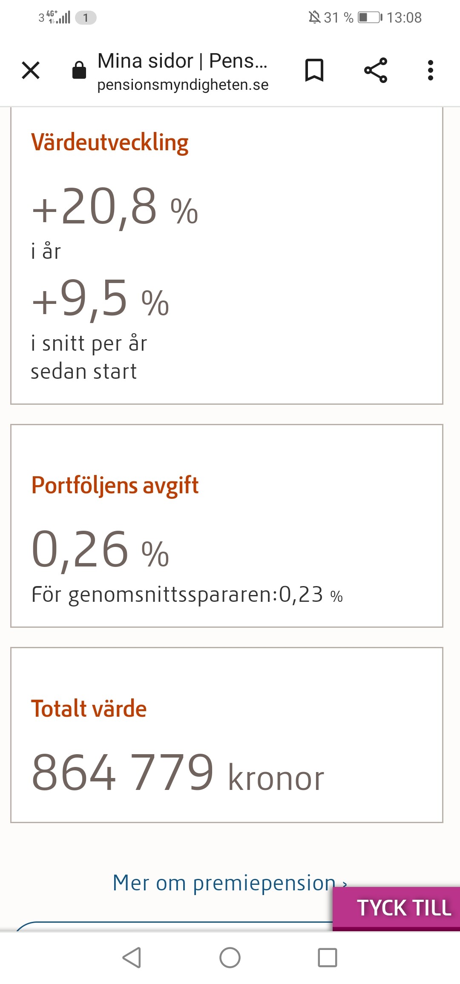Tap the Android back navigation icon

point(132,958)
